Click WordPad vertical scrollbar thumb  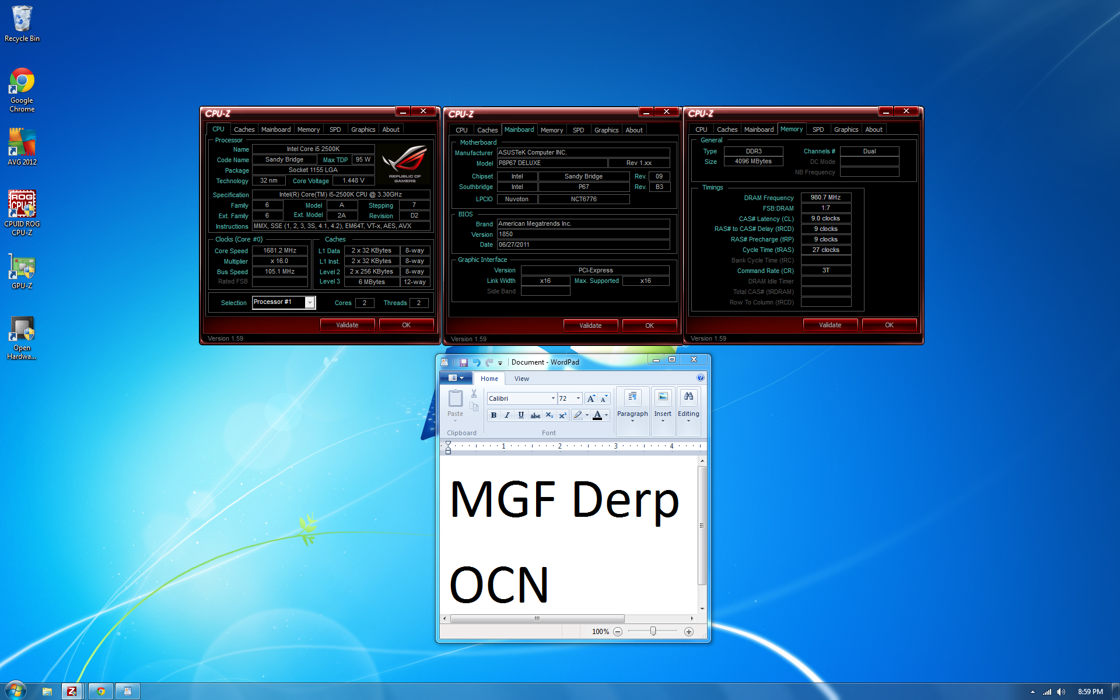[x=702, y=525]
